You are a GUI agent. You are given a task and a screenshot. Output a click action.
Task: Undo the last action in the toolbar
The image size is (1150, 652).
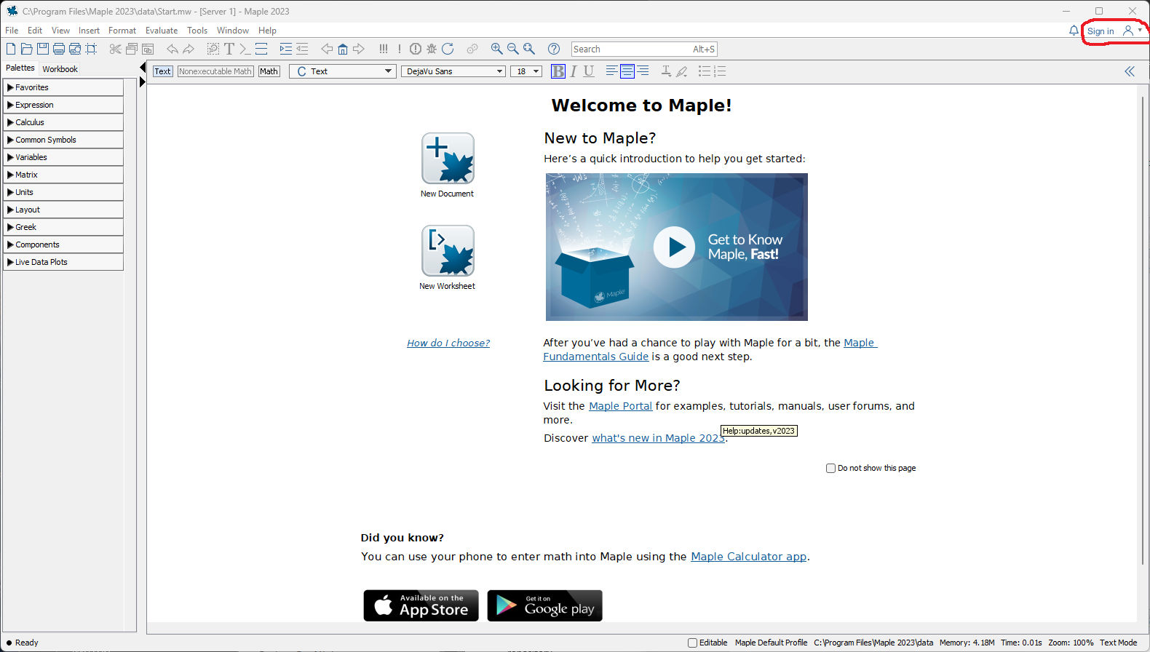[172, 49]
